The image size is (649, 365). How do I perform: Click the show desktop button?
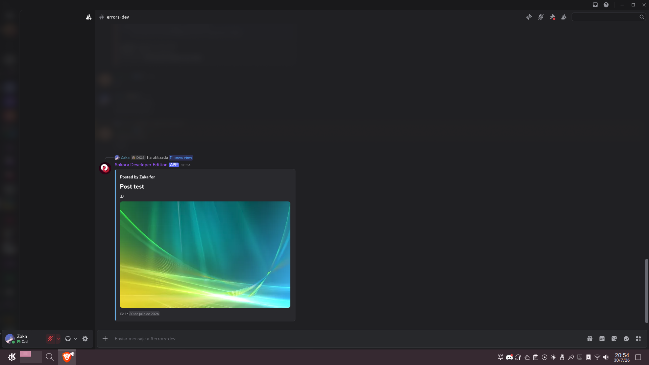point(638,357)
